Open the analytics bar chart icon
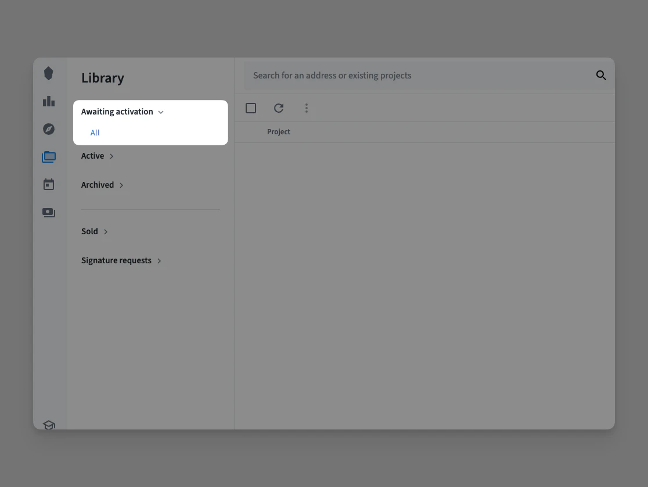 pos(48,101)
